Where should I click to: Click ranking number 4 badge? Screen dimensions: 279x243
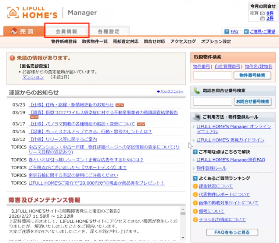pos(195,211)
